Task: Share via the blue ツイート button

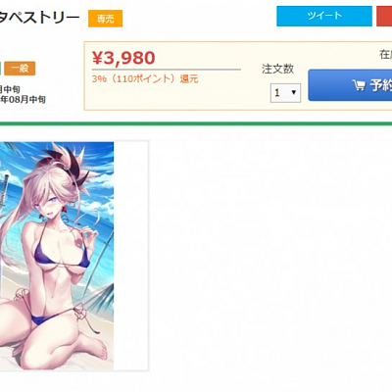Action: pos(324,16)
